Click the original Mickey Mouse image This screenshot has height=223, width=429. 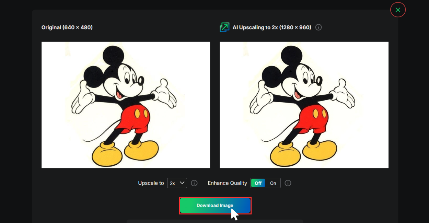pos(126,105)
